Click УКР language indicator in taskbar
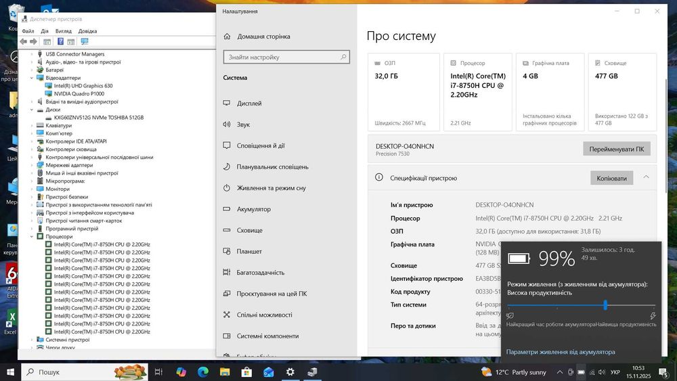677x381 pixels. [x=615, y=372]
